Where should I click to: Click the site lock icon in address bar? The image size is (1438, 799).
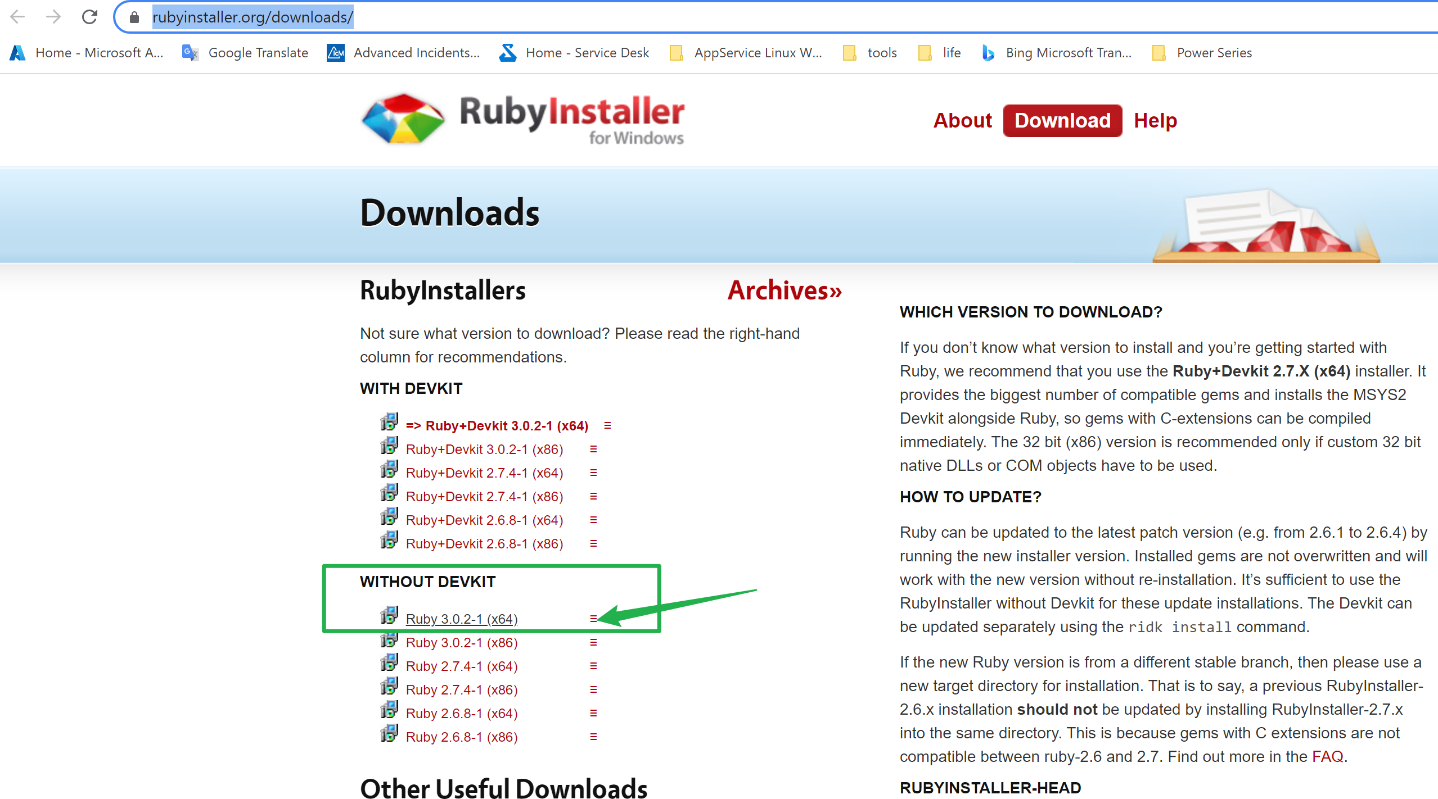(x=134, y=17)
